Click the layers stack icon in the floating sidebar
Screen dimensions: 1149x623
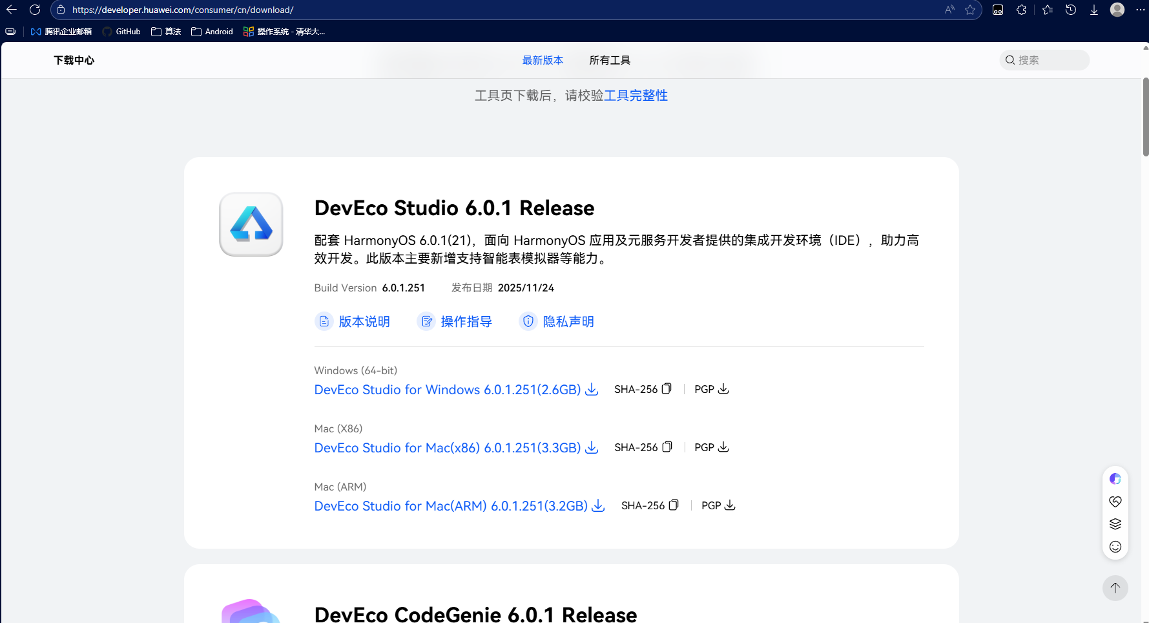pos(1115,524)
